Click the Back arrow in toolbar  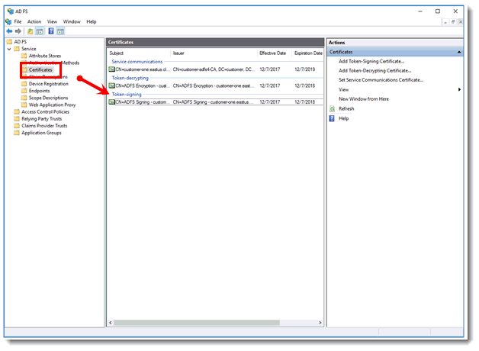point(8,31)
